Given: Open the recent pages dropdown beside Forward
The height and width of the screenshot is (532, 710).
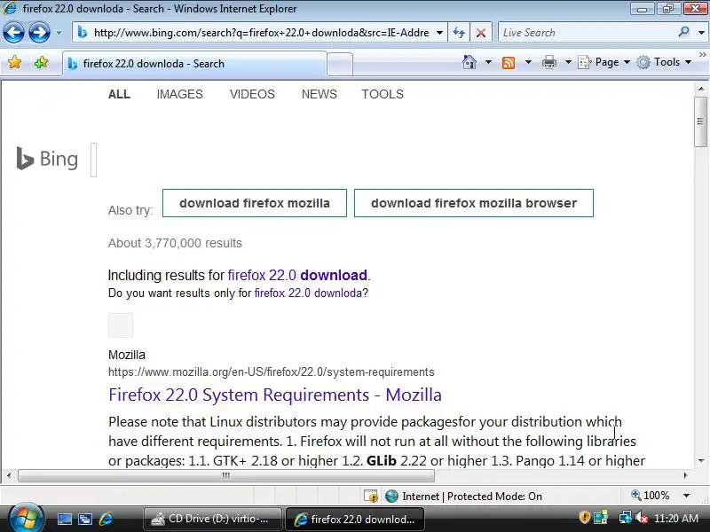Looking at the screenshot, I should coord(59,33).
